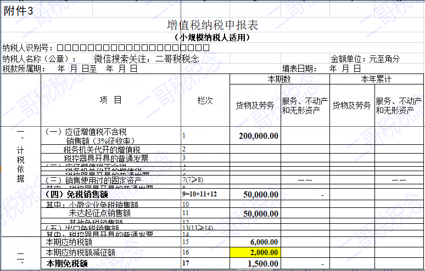Viewport: 425px width, 271px height.
Task: Click the 本年累计 header cell
Action: click(x=377, y=79)
